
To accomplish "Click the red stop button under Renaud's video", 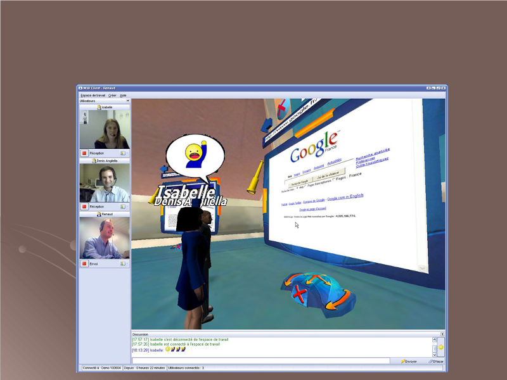I will click(x=84, y=263).
